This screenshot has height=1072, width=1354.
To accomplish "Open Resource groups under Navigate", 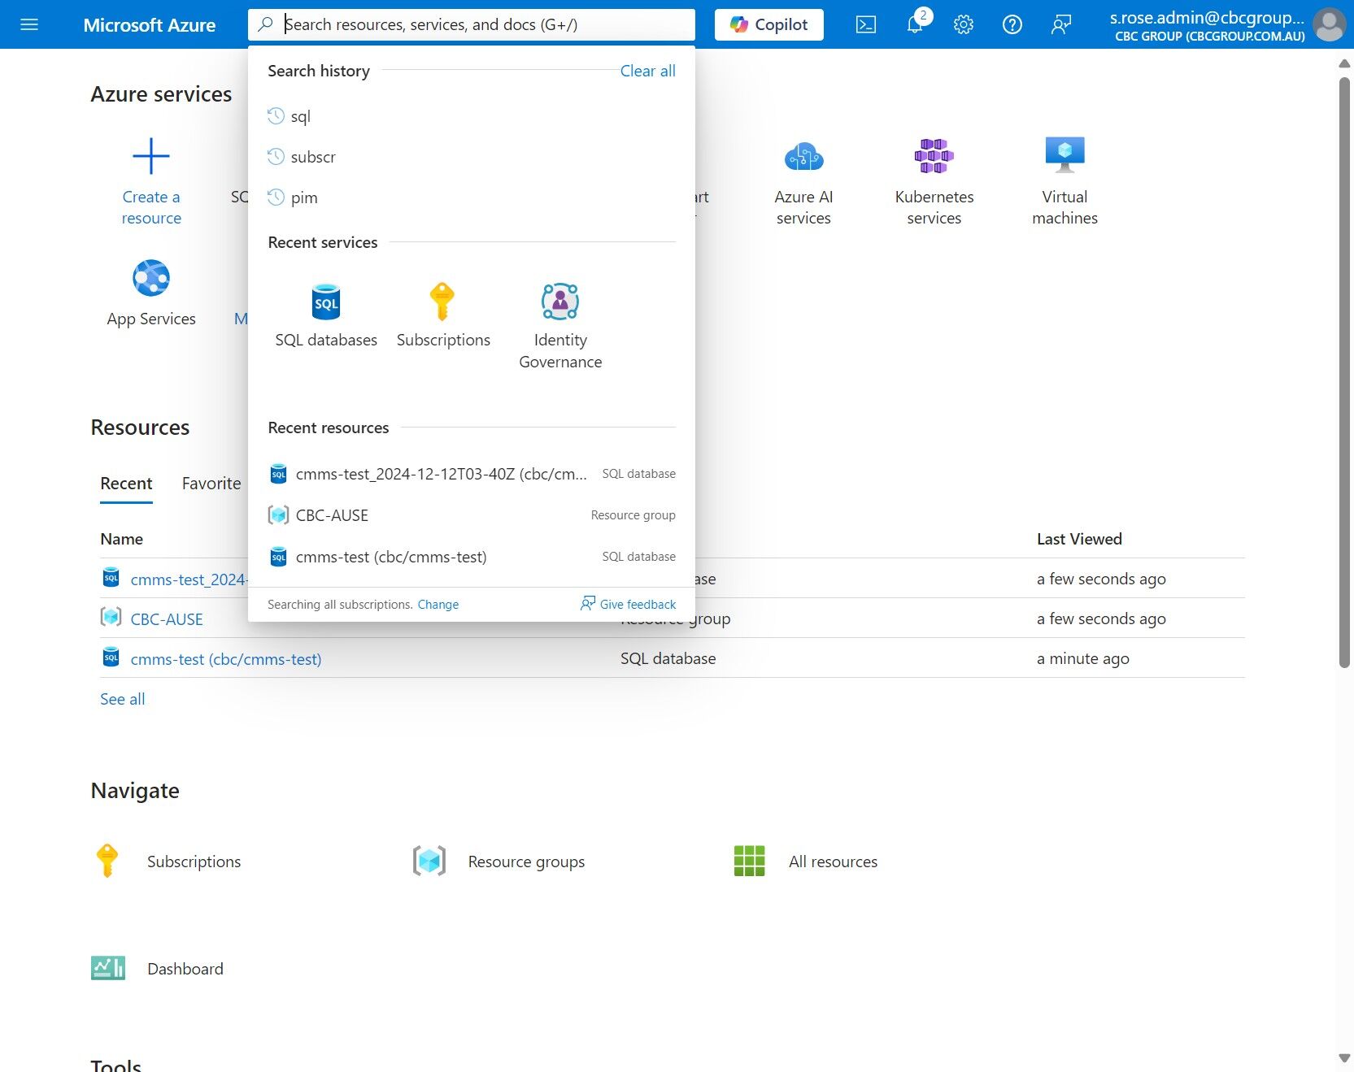I will [x=498, y=862].
